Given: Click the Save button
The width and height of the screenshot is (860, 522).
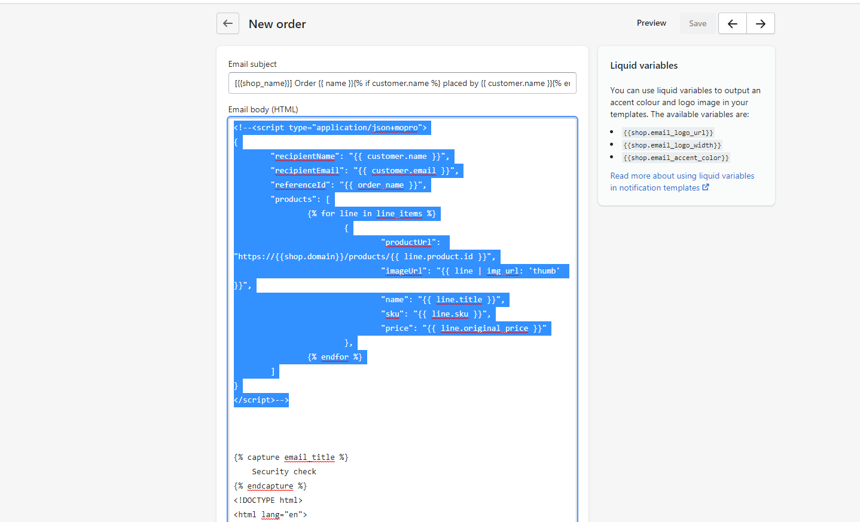Looking at the screenshot, I should click(697, 24).
